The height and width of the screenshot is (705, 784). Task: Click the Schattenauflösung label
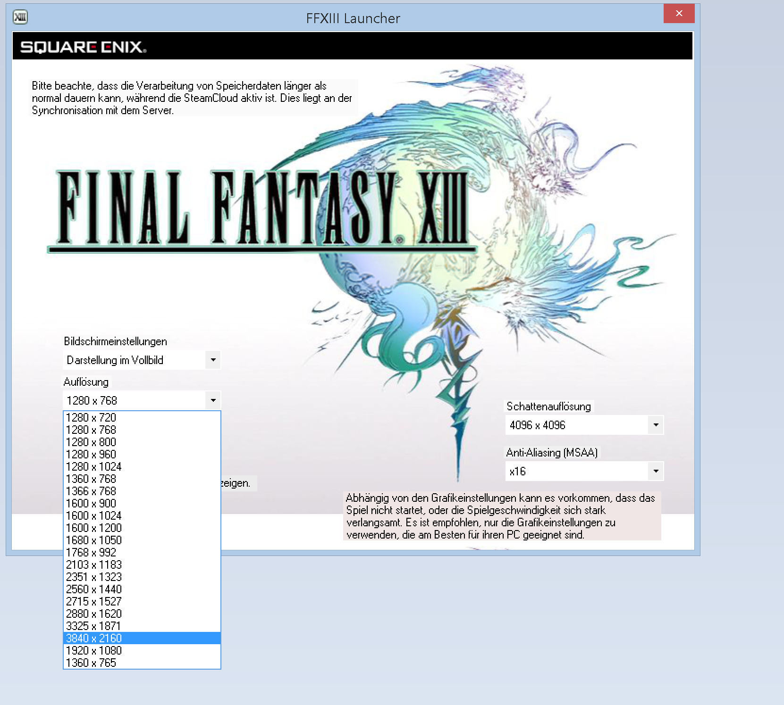548,406
